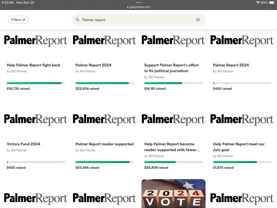Click the "$18,730 raised" amount
The width and height of the screenshot is (277, 208).
tap(18, 89)
